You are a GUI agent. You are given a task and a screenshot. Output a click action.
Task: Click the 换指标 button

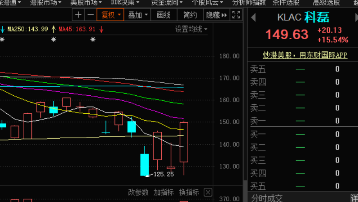point(189,193)
